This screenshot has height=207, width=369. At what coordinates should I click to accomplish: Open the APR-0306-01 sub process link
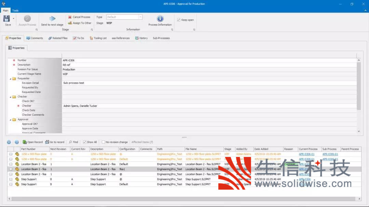click(x=330, y=154)
